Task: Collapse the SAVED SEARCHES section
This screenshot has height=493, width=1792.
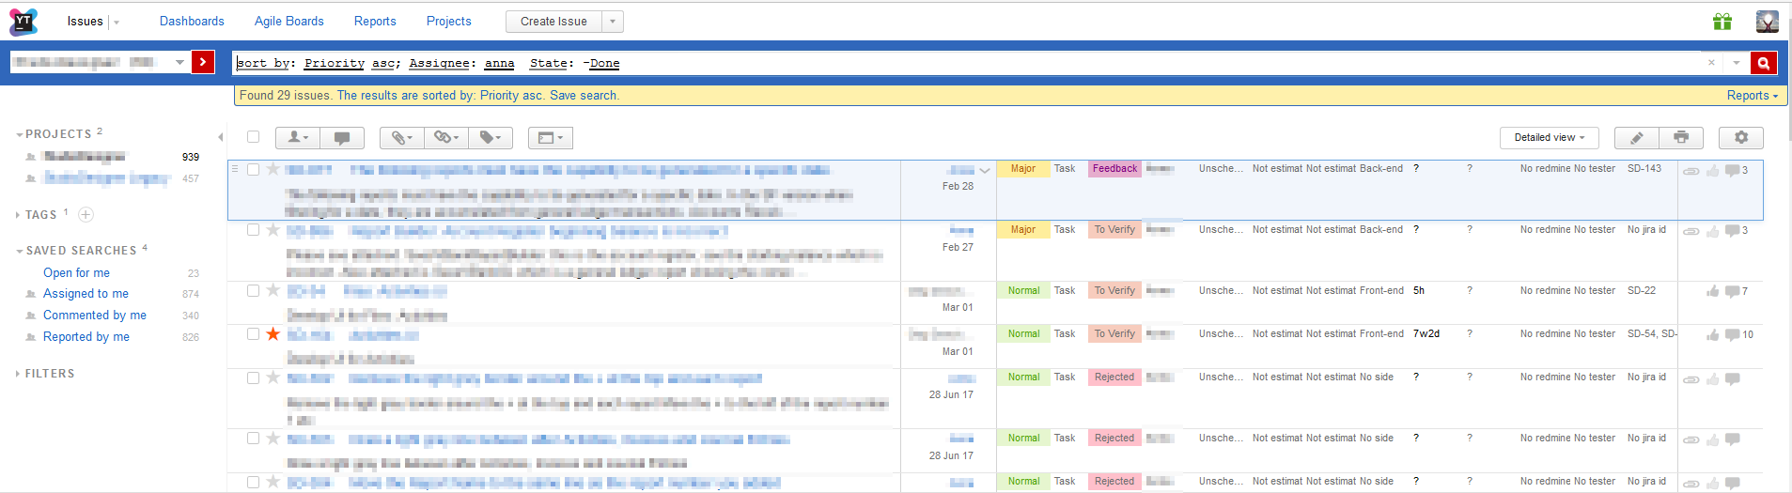Action: [x=76, y=251]
